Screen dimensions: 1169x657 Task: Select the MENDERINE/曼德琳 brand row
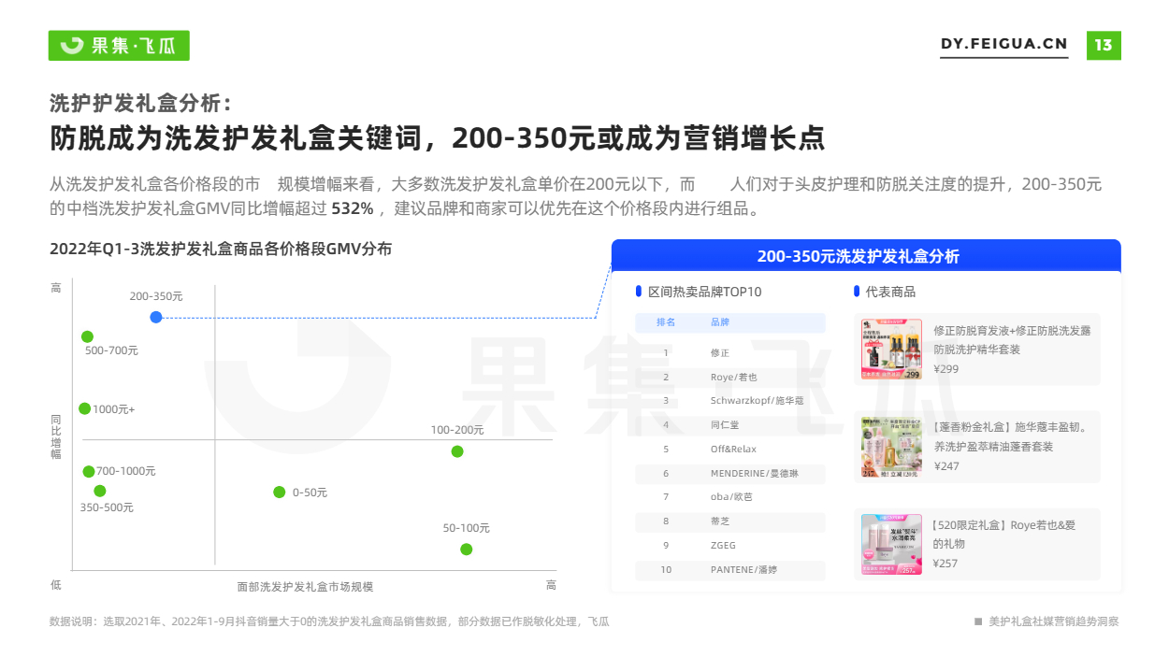coord(730,474)
